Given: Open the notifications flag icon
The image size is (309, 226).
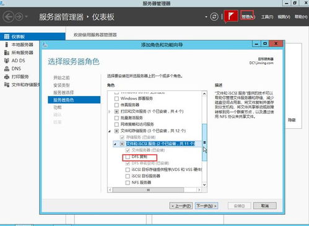Looking at the screenshot, I should tap(231, 16).
